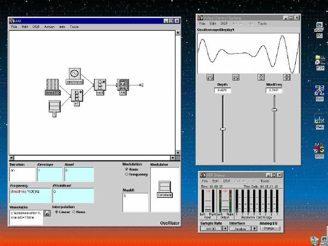Click the second oscilloscope button with horizontal arrows
Viewport: 328px width, 246px height.
pyautogui.click(x=236, y=77)
